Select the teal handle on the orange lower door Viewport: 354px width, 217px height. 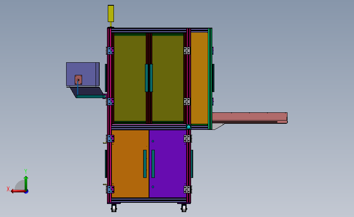(145, 164)
